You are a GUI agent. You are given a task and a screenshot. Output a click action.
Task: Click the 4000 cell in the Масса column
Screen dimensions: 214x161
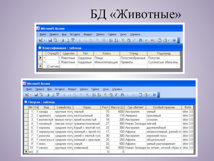tap(117, 111)
